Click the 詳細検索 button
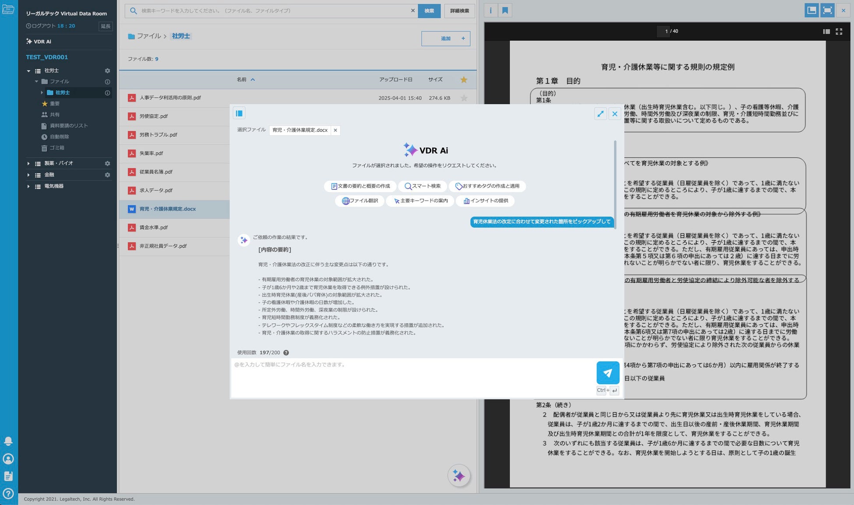 click(459, 11)
